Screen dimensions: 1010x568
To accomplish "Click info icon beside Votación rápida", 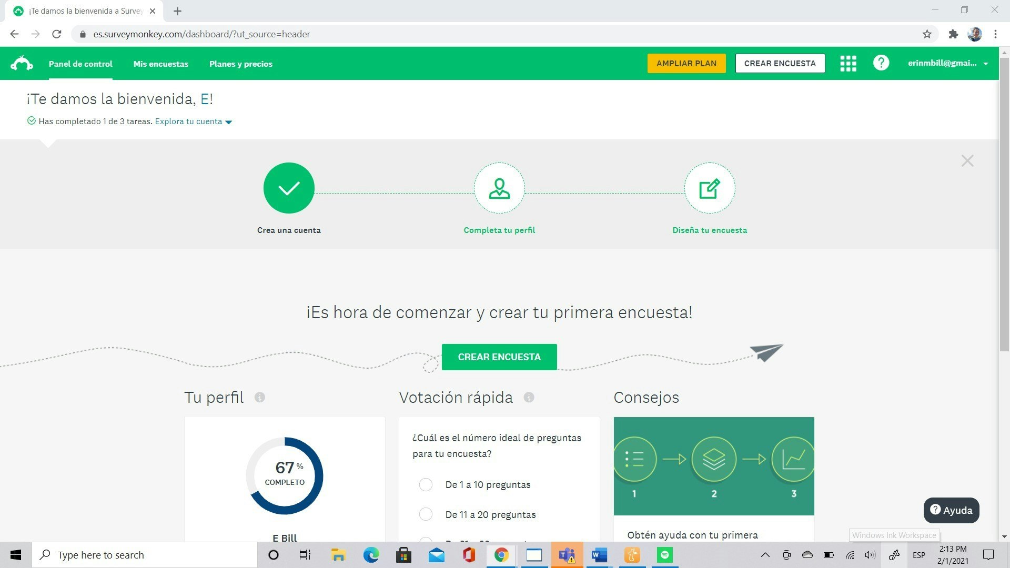I will click(529, 397).
